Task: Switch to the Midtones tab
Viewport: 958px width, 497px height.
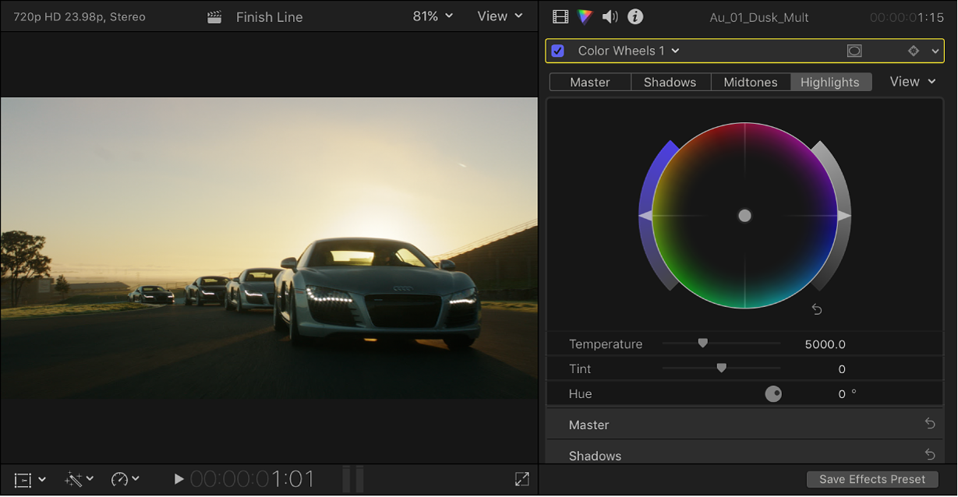Action: pos(750,81)
